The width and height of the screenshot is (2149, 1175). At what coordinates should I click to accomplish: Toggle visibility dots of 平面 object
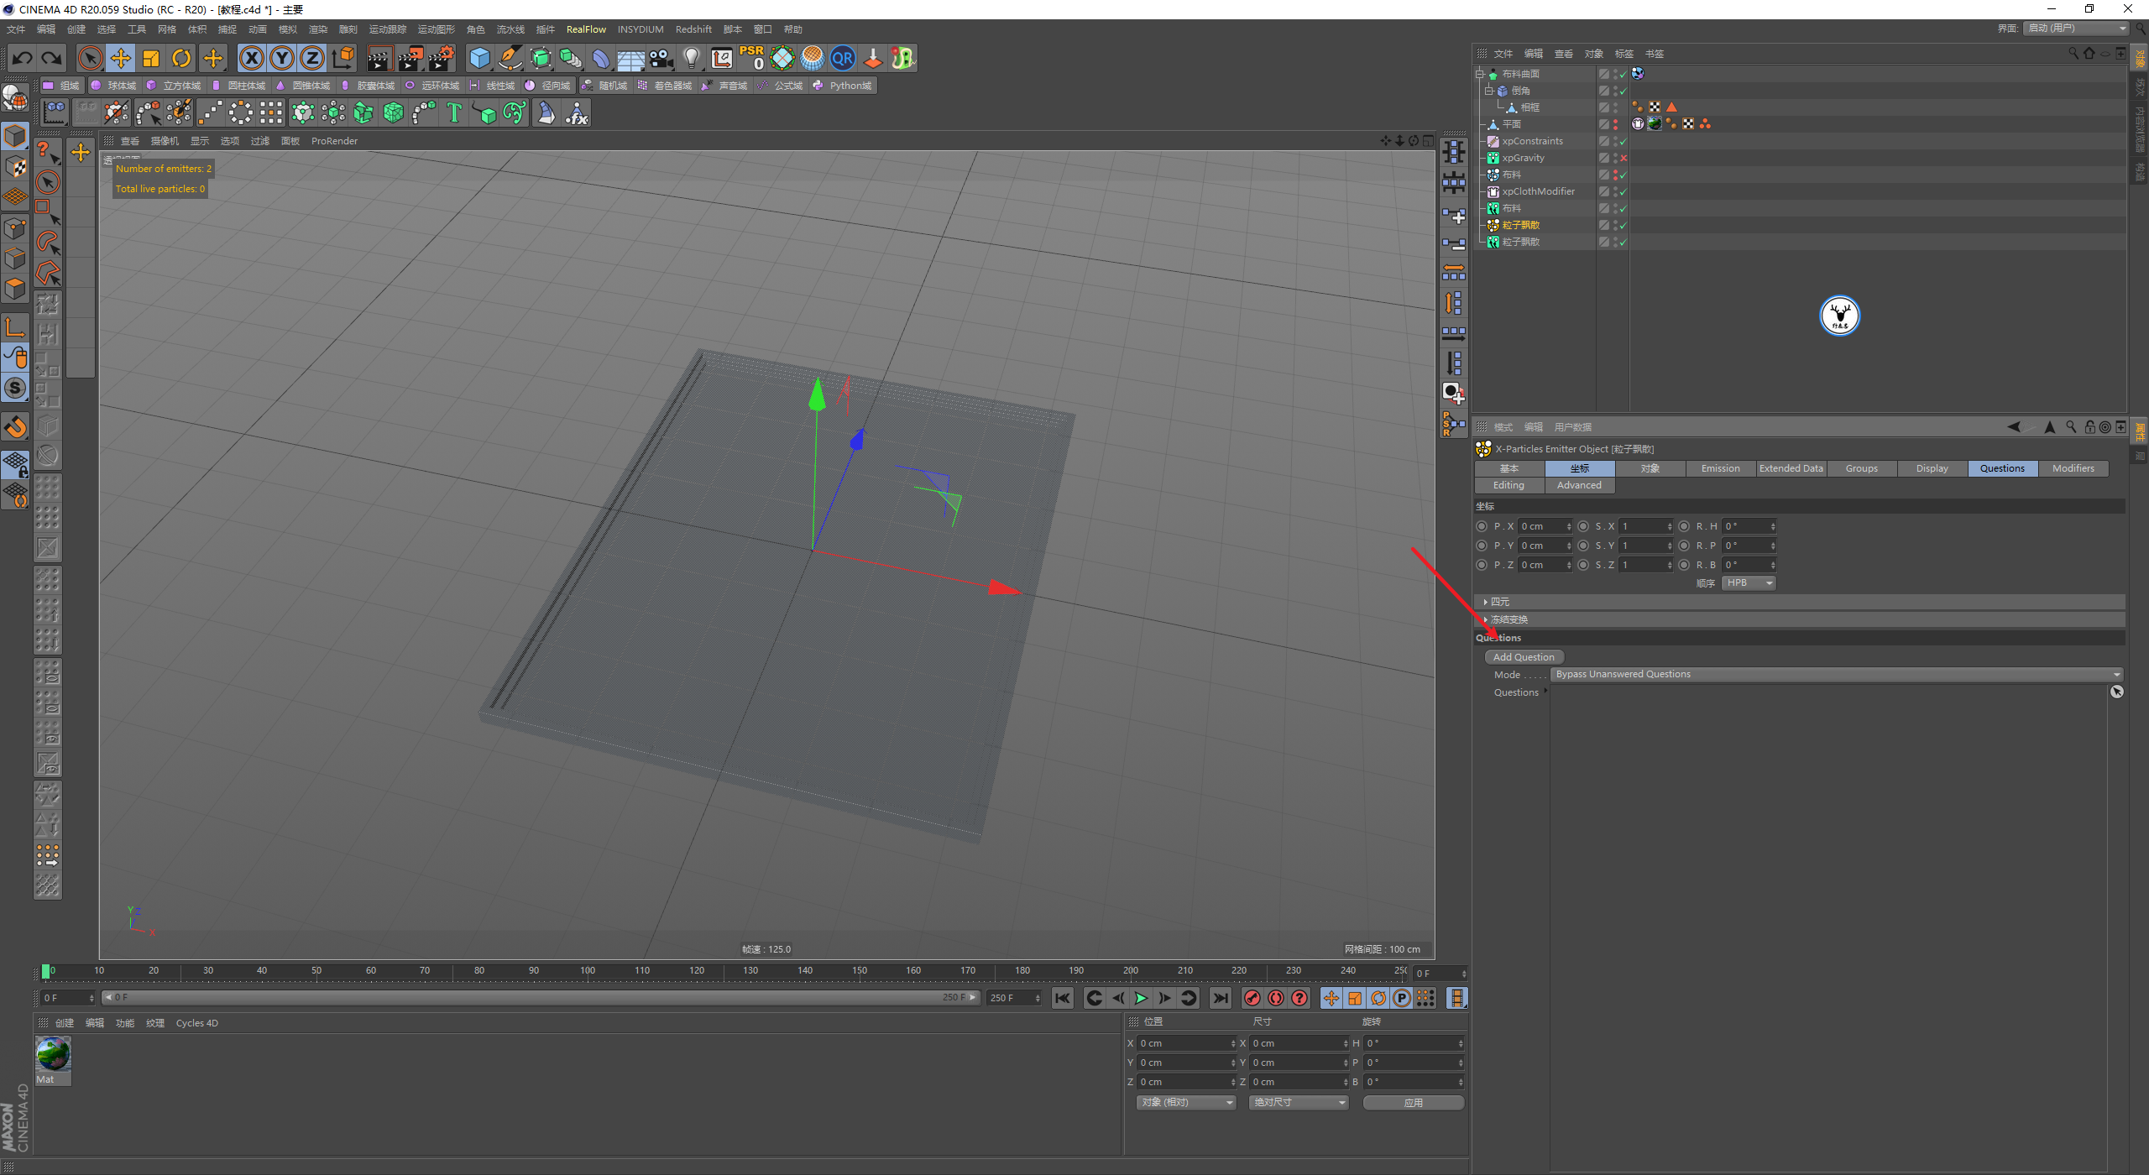point(1615,124)
